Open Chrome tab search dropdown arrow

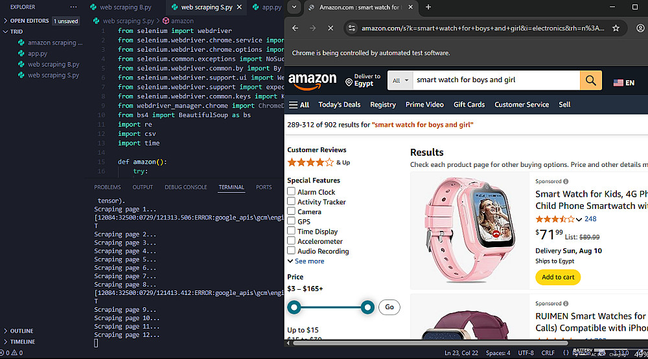click(x=294, y=7)
